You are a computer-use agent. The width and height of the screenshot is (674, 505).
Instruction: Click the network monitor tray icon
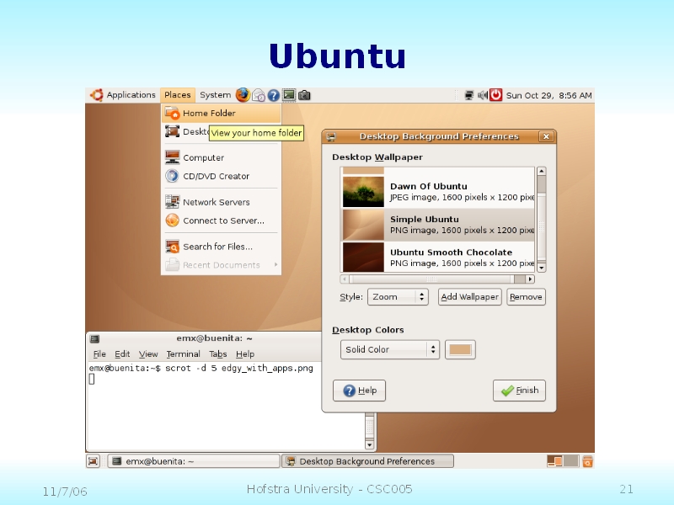point(468,95)
